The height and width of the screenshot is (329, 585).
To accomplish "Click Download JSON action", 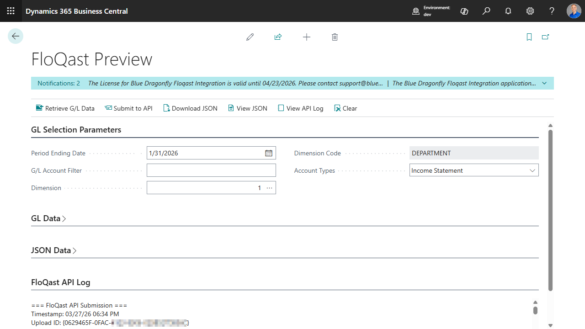I will pyautogui.click(x=190, y=108).
